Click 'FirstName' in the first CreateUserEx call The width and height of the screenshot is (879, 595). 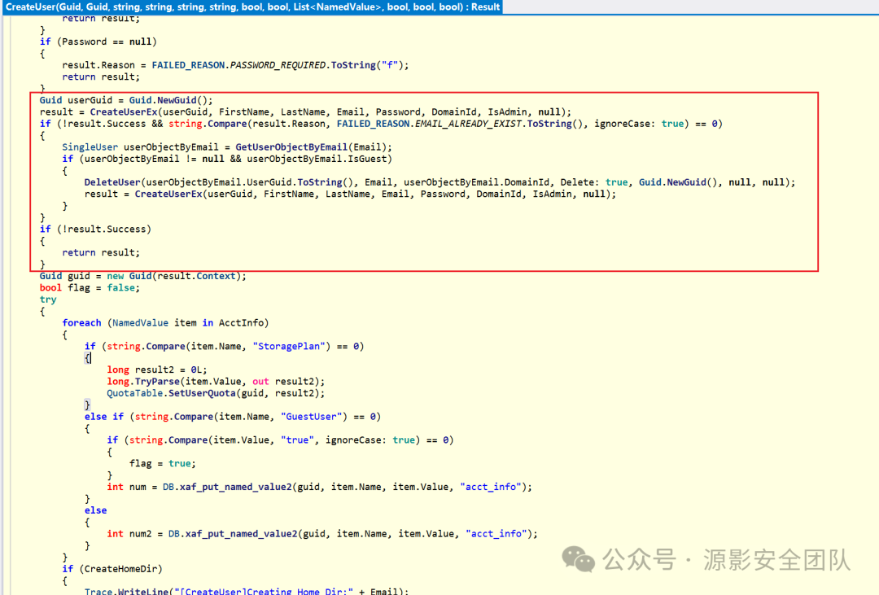[244, 112]
